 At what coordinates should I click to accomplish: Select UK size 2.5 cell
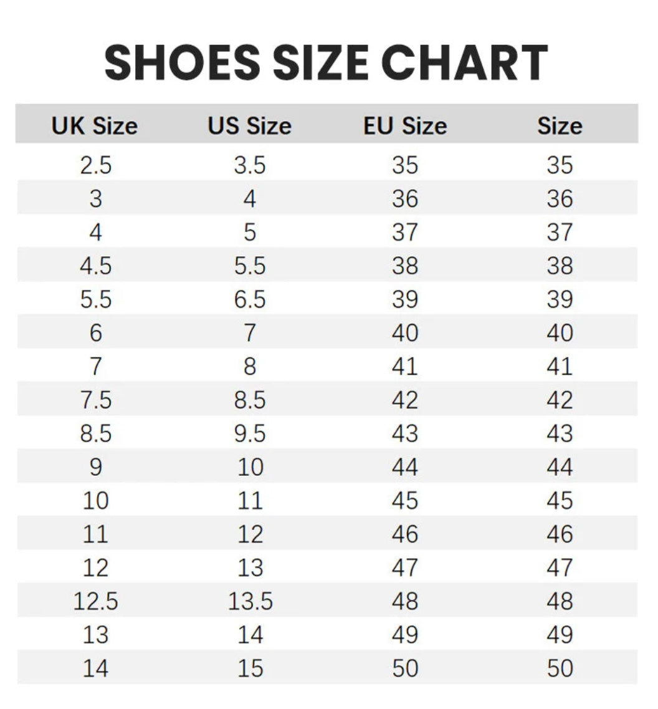[96, 165]
